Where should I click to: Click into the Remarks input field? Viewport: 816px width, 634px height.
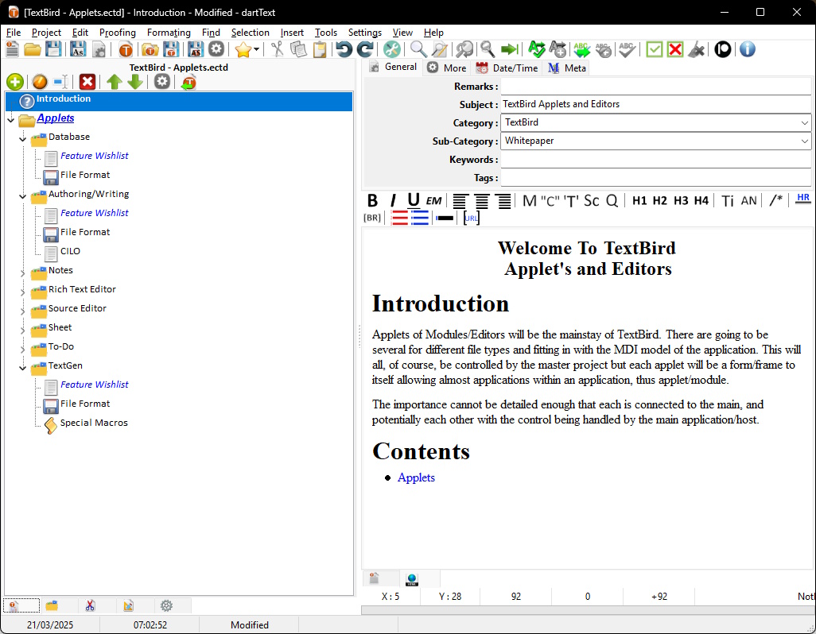pos(655,87)
